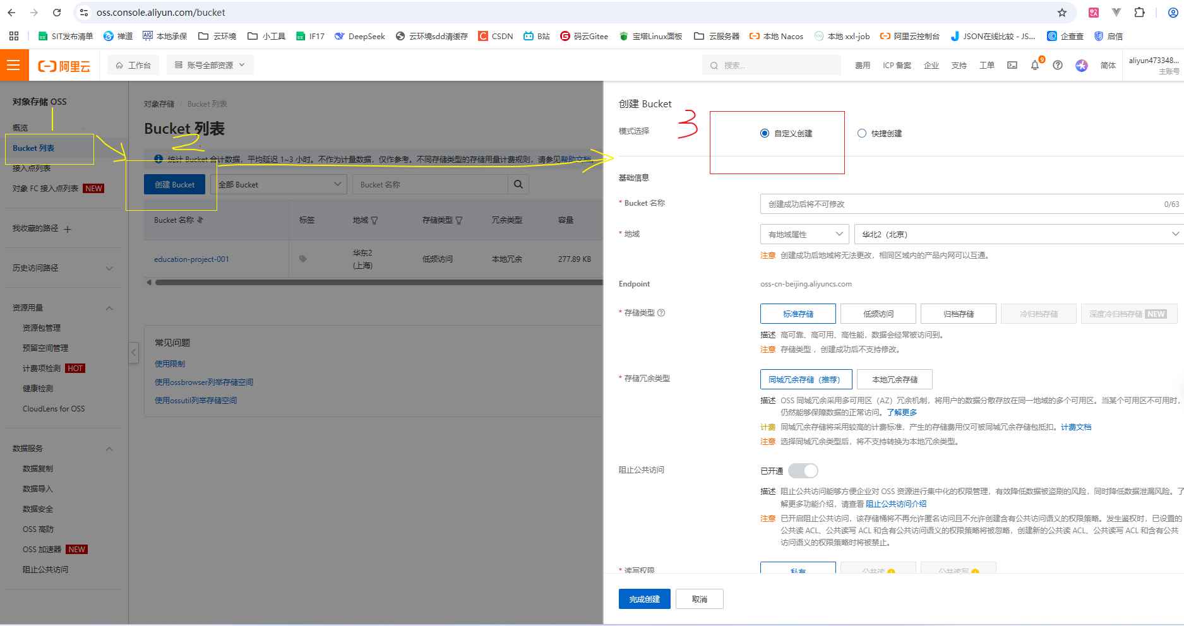Select 快捷创建 mode radio
The width and height of the screenshot is (1184, 626).
(862, 133)
